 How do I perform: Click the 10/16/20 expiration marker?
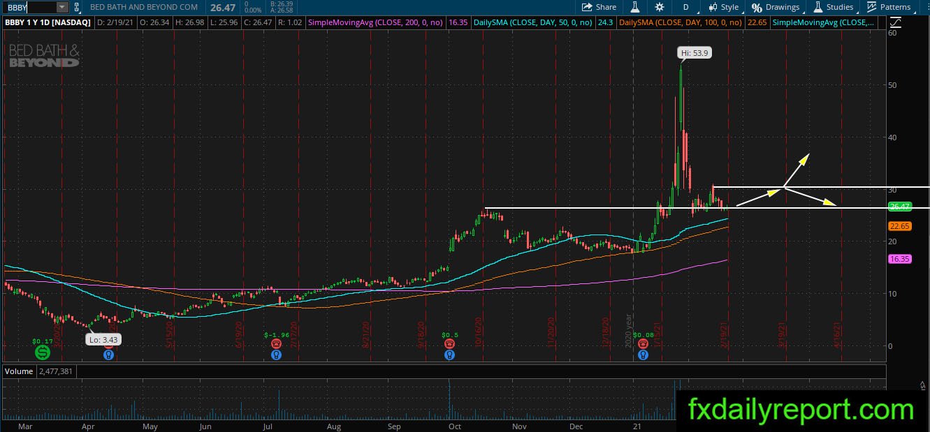(x=479, y=330)
